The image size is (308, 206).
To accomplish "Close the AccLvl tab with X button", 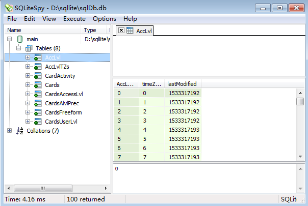I will point(121,31).
